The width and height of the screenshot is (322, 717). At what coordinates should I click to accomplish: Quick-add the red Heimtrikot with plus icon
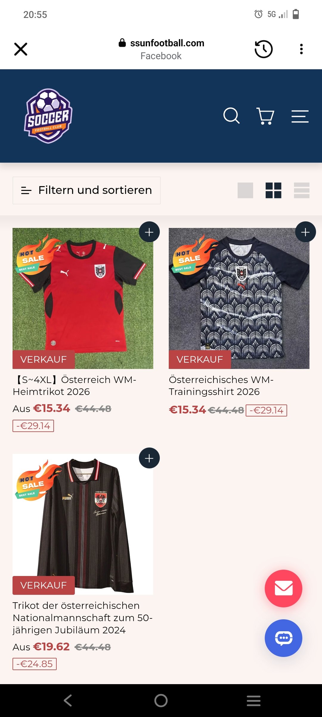click(149, 232)
